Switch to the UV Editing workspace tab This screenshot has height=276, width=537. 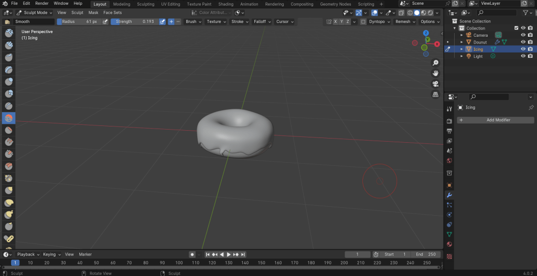[170, 4]
